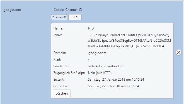Remove google.com entry with the X icon
Image resolution: width=184 pixels, height=104 pixels.
[179, 52]
